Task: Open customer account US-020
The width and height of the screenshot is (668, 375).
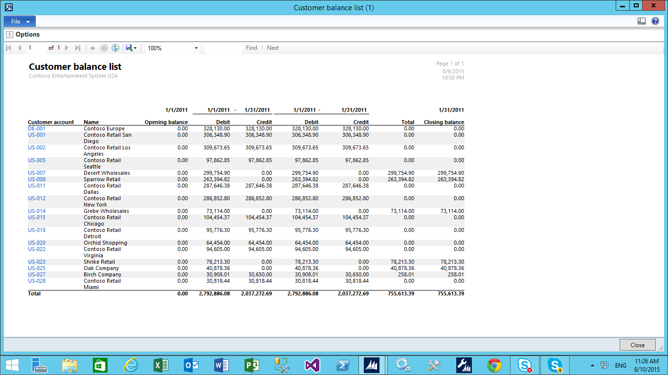Action: (x=37, y=243)
